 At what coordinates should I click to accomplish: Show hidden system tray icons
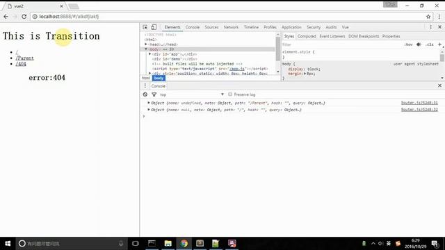point(373,244)
